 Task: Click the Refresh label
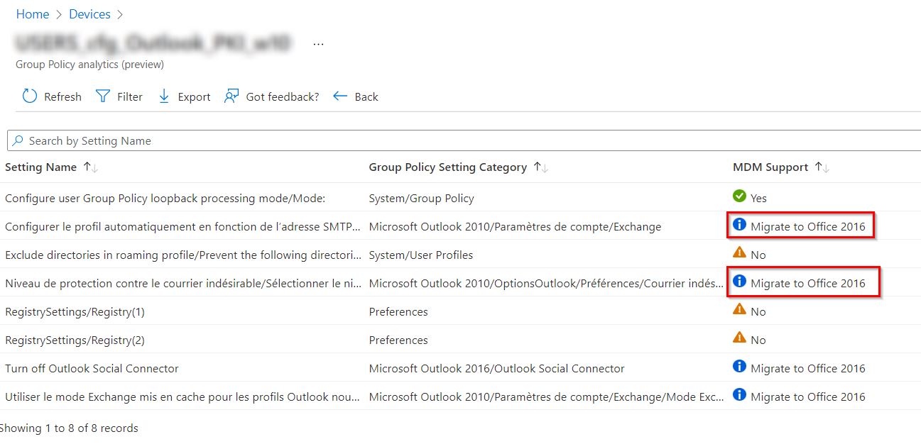click(62, 97)
